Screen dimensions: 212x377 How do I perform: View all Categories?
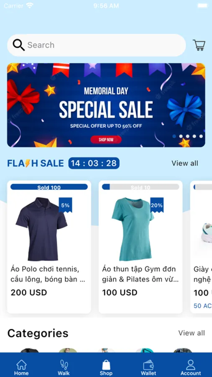pos(192,333)
